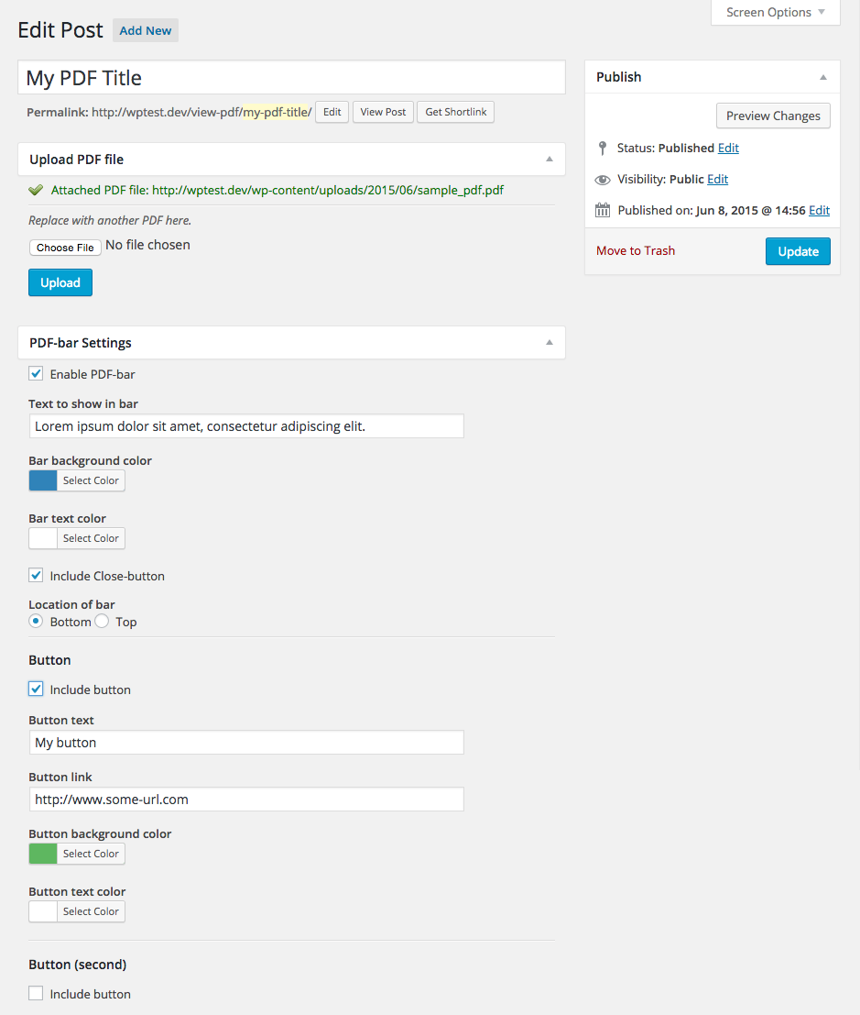Select Top for bar location
860x1015 pixels.
[102, 622]
